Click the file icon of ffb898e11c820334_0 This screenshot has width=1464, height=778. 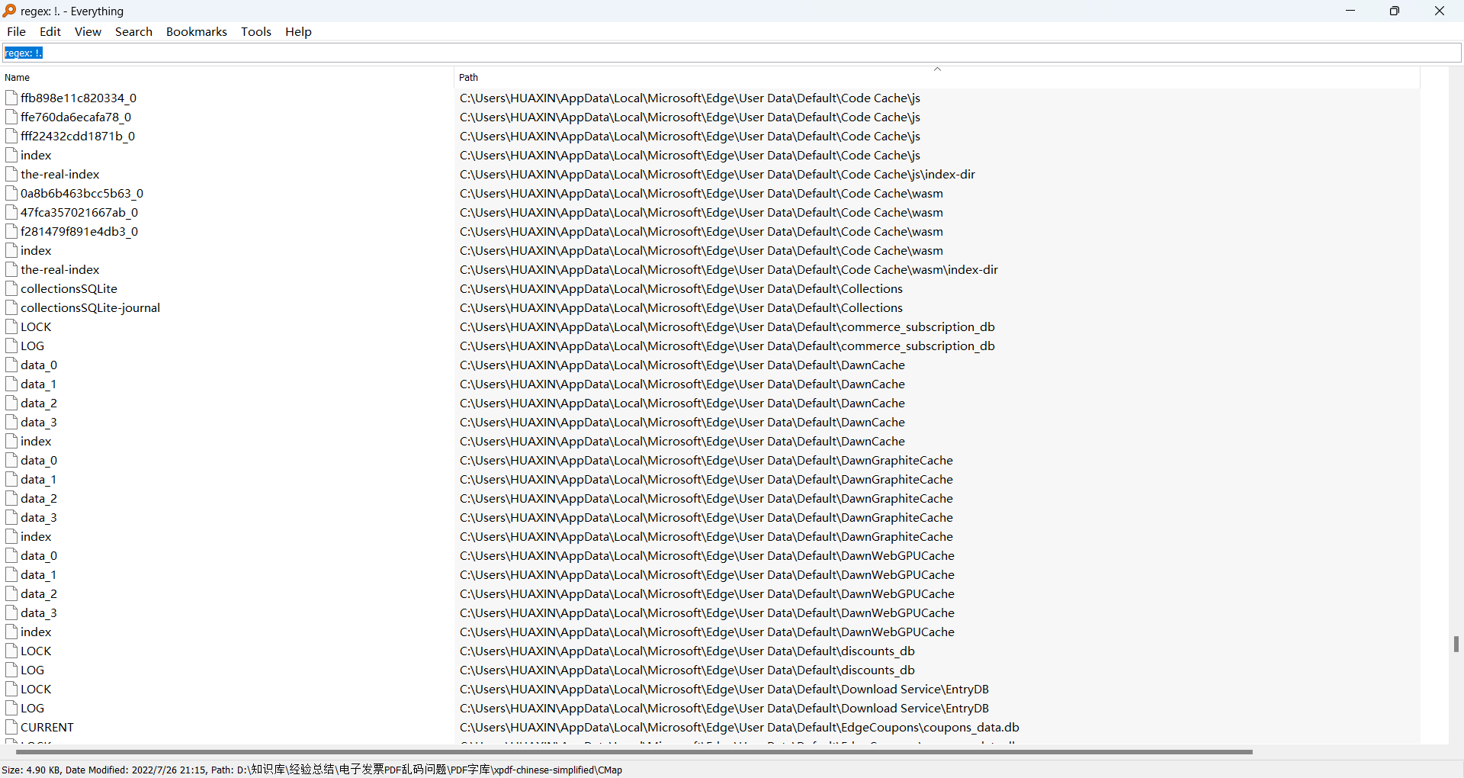tap(11, 98)
